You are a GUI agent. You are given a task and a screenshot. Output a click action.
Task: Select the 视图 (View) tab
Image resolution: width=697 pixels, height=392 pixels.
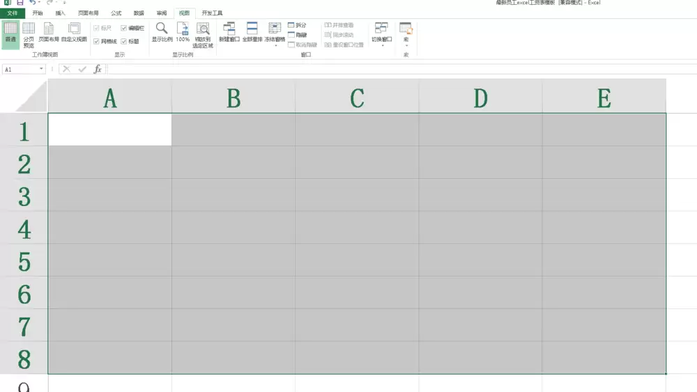pos(184,13)
